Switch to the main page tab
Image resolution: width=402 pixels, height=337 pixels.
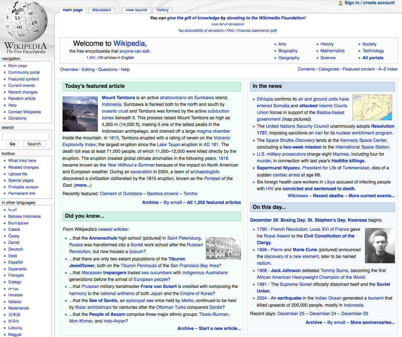pyautogui.click(x=72, y=10)
